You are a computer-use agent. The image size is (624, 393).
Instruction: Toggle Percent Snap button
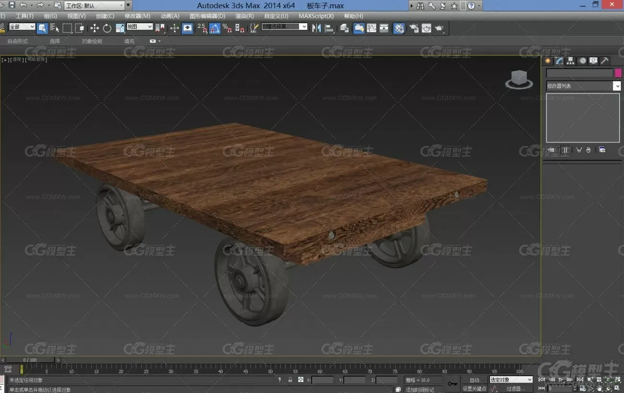pos(227,28)
